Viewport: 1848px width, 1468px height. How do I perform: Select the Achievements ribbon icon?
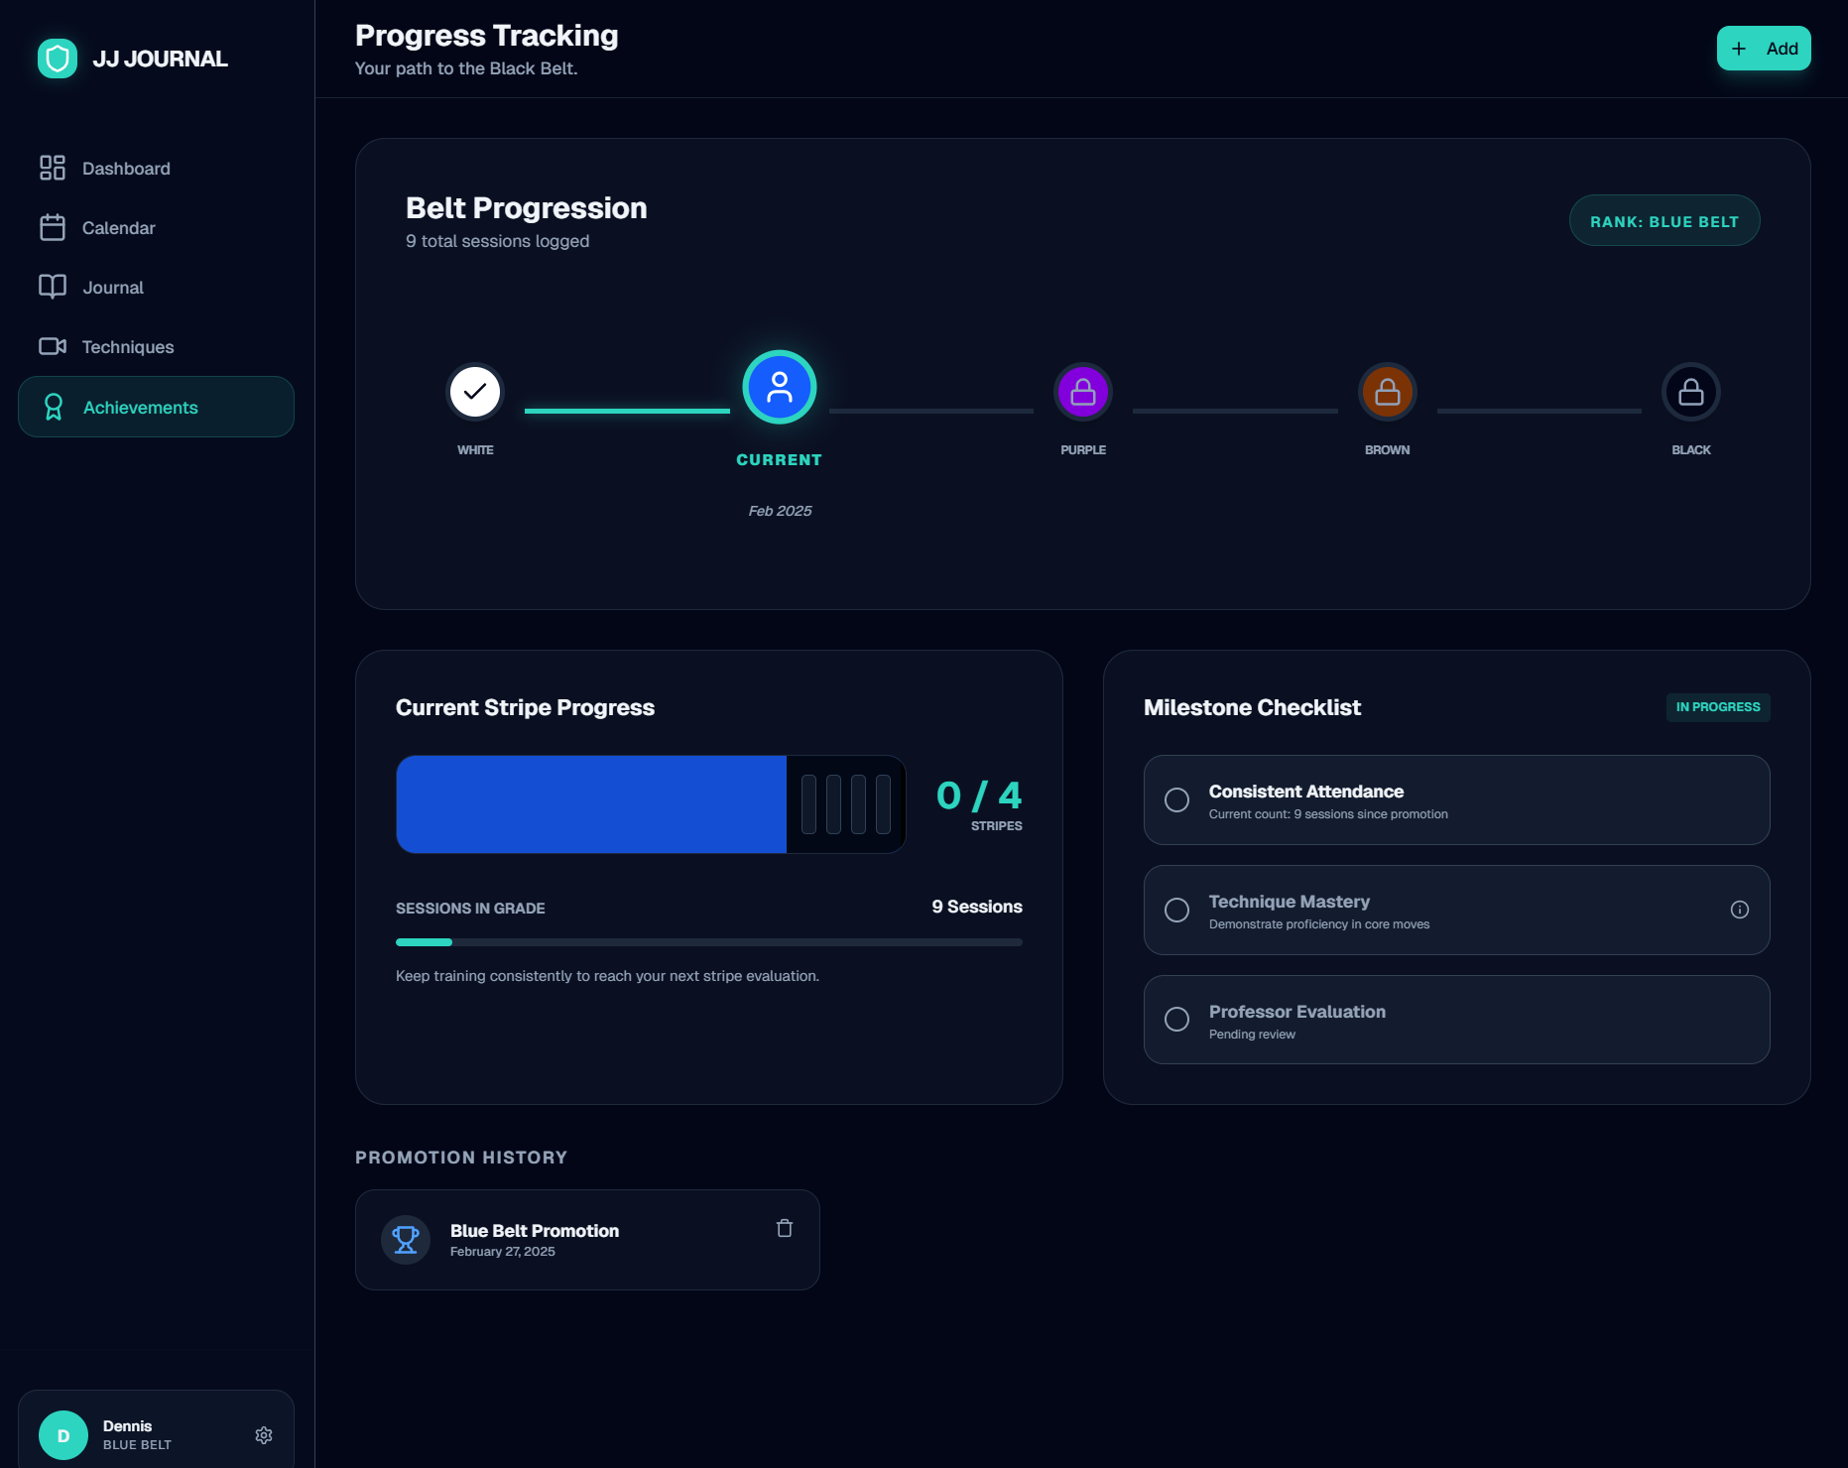(x=53, y=407)
